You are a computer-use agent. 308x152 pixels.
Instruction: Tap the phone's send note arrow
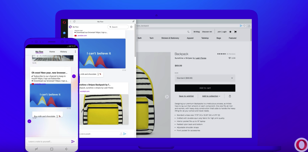[x=73, y=141]
